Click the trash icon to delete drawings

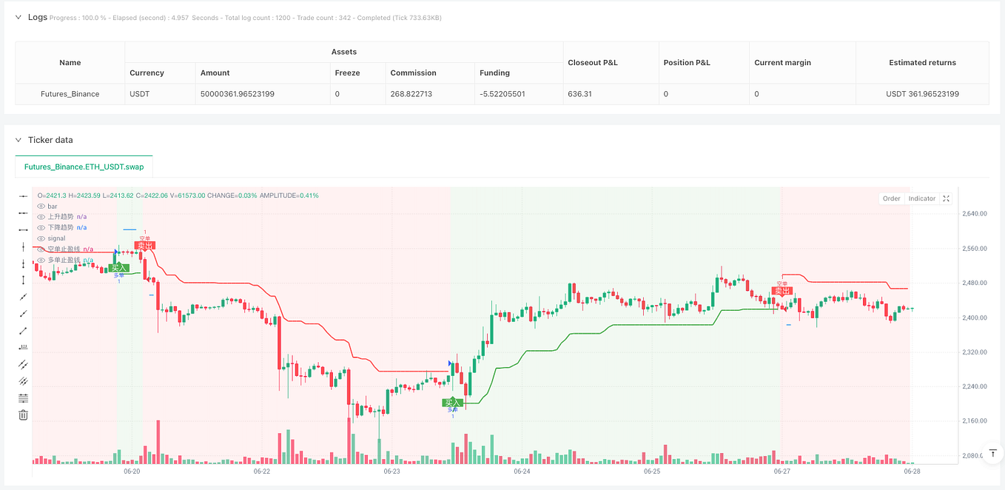tap(22, 415)
